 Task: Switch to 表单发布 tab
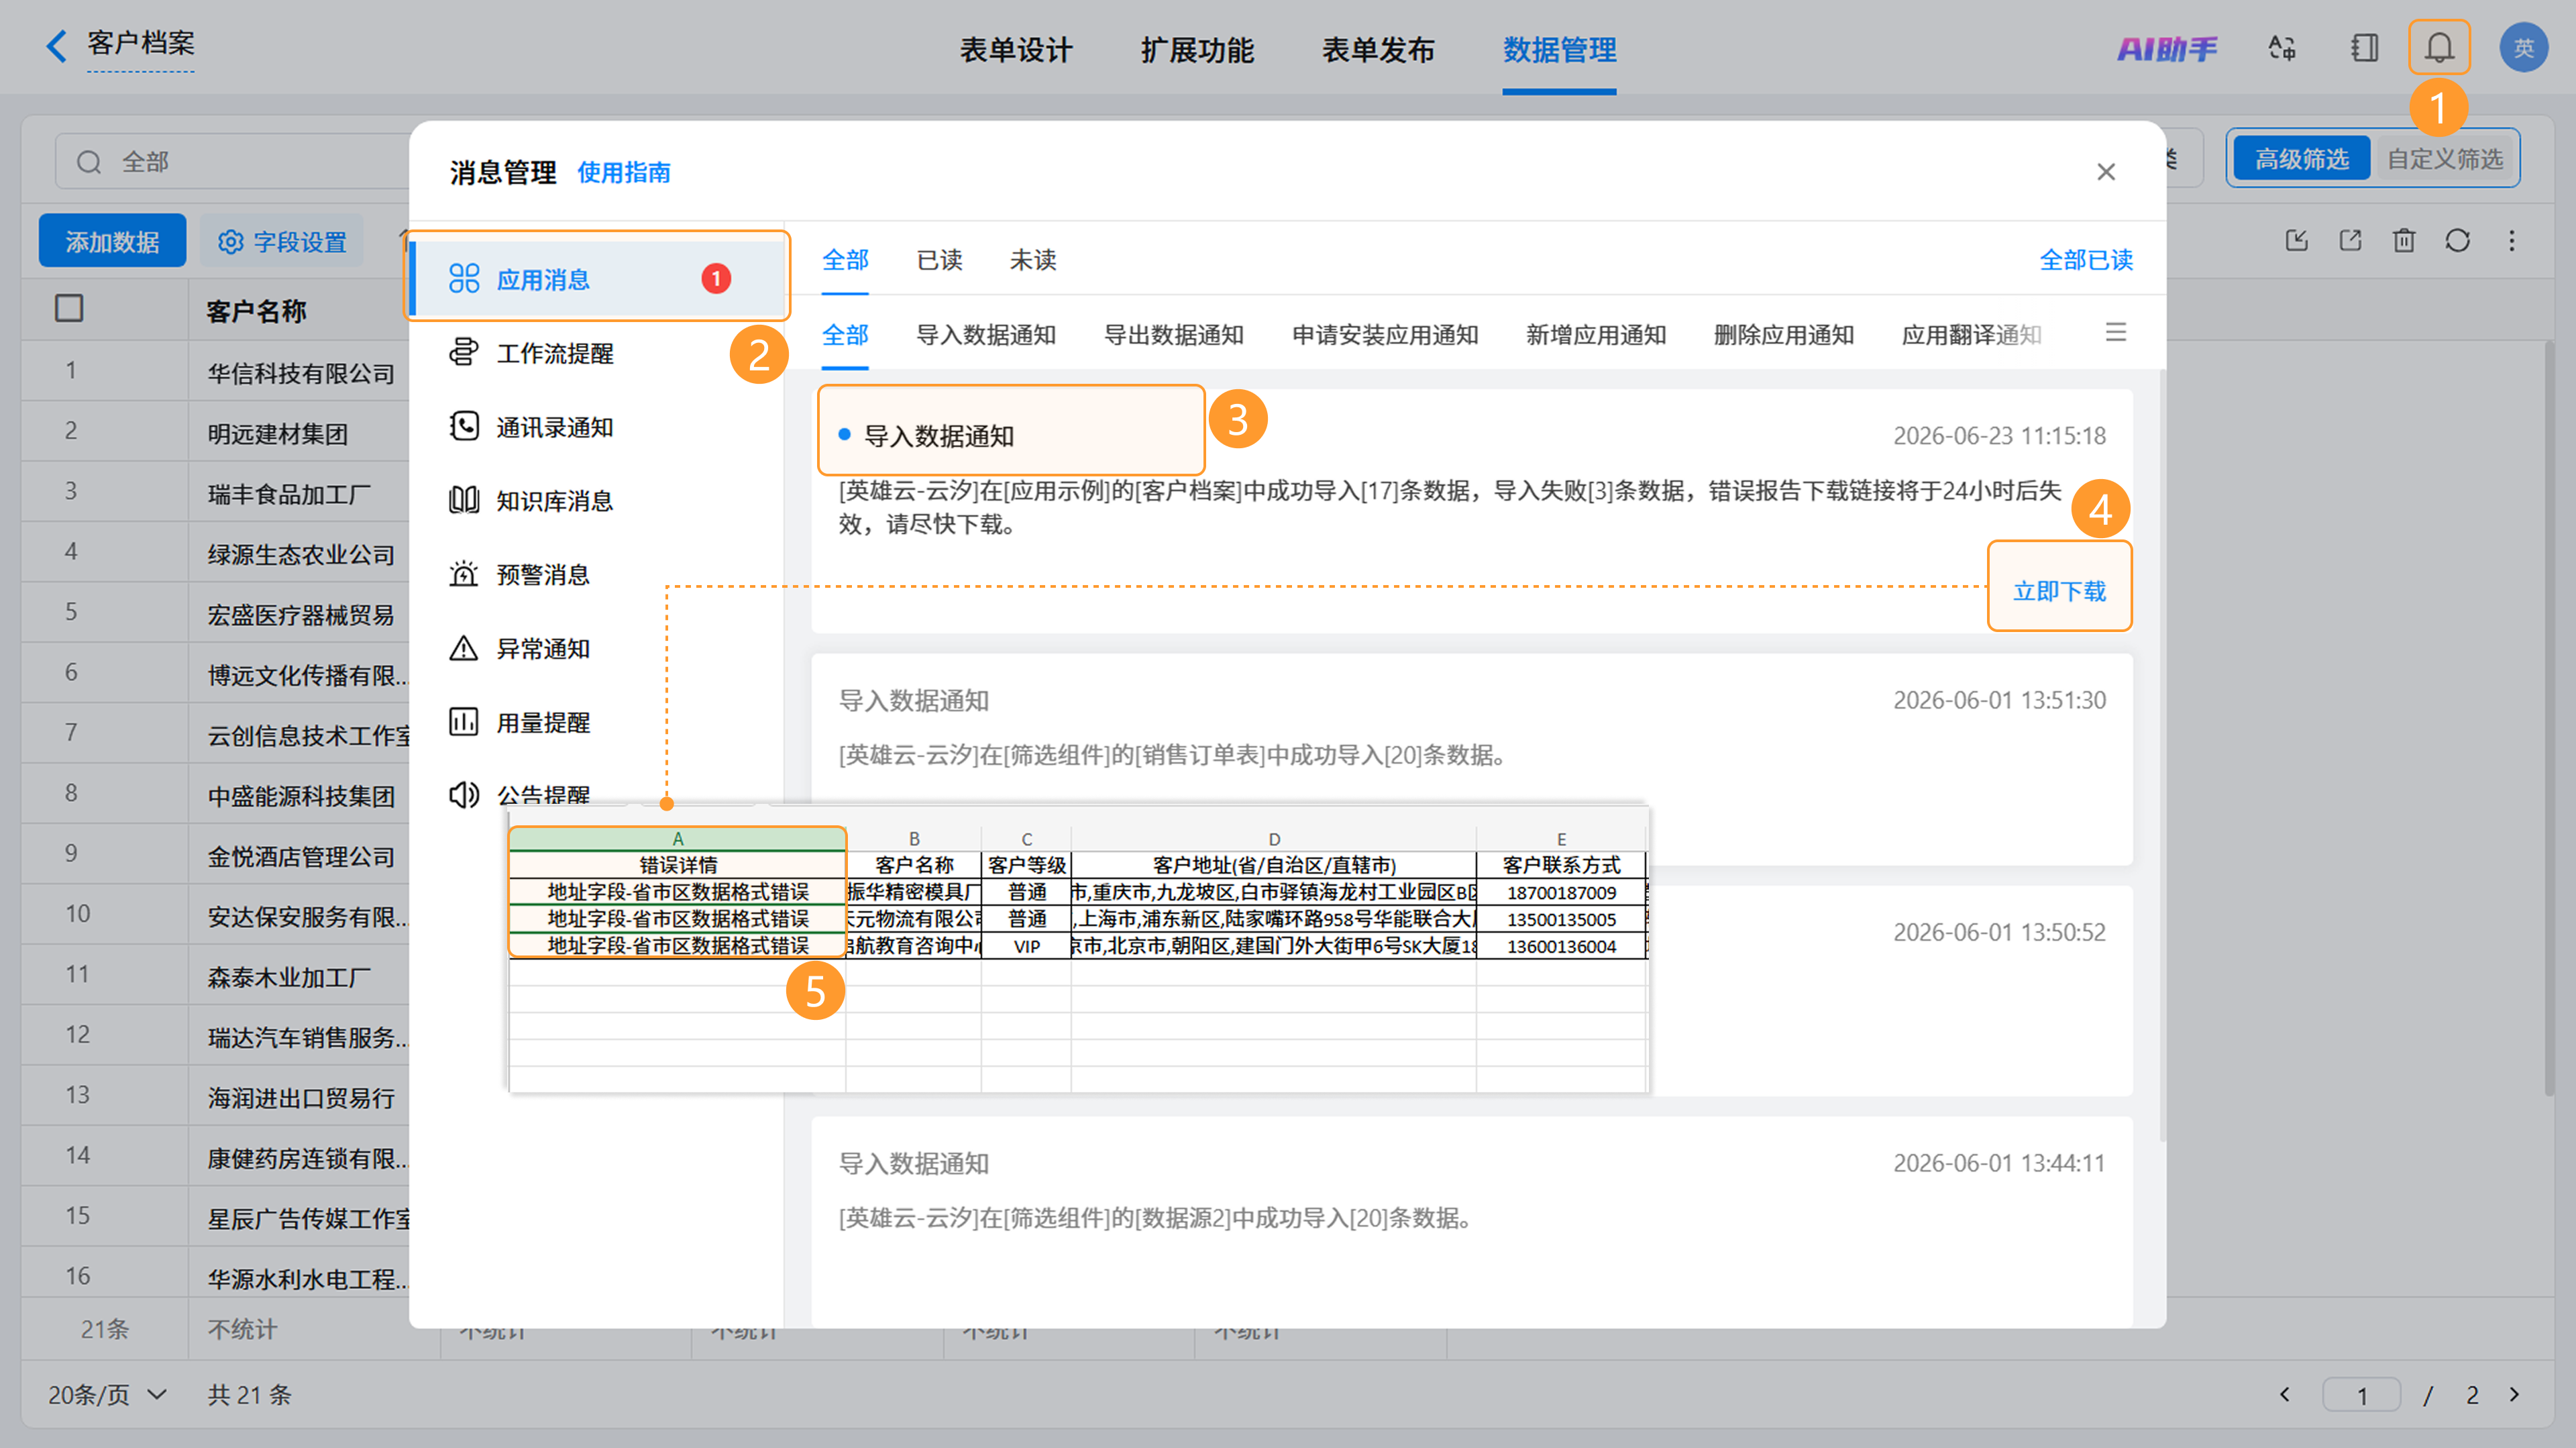click(1378, 49)
